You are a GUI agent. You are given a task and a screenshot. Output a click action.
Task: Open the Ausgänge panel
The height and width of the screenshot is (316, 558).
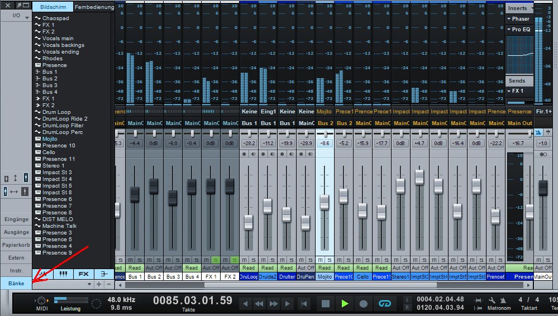(x=16, y=232)
